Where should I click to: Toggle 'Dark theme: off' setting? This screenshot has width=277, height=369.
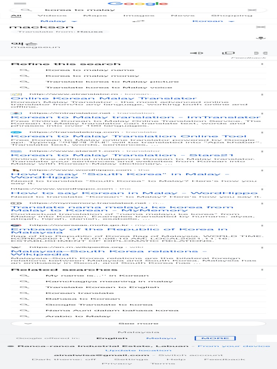64,359
